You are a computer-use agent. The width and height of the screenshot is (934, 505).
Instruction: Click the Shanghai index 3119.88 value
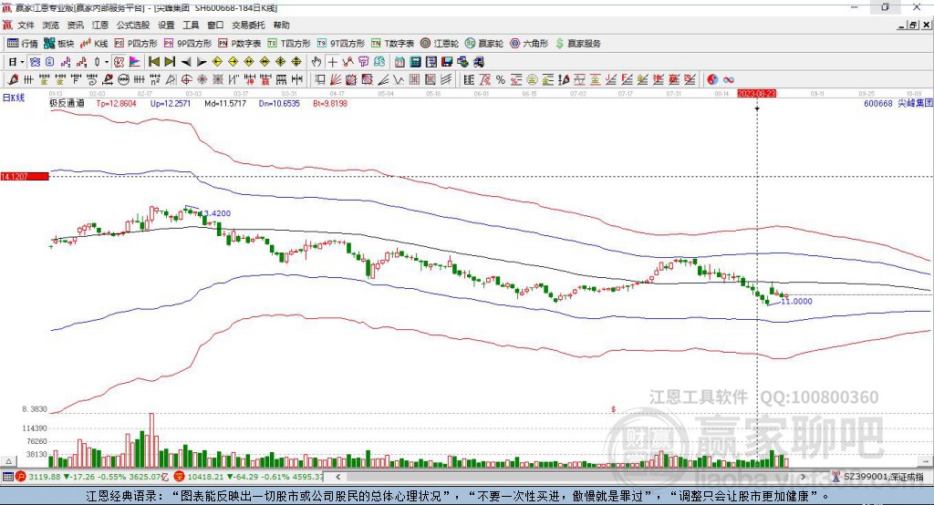(44, 477)
